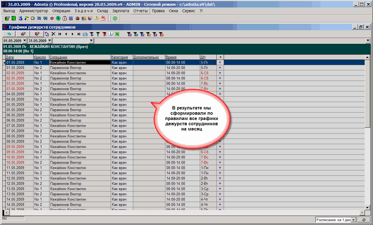Open the Отчеты menu

click(x=140, y=11)
